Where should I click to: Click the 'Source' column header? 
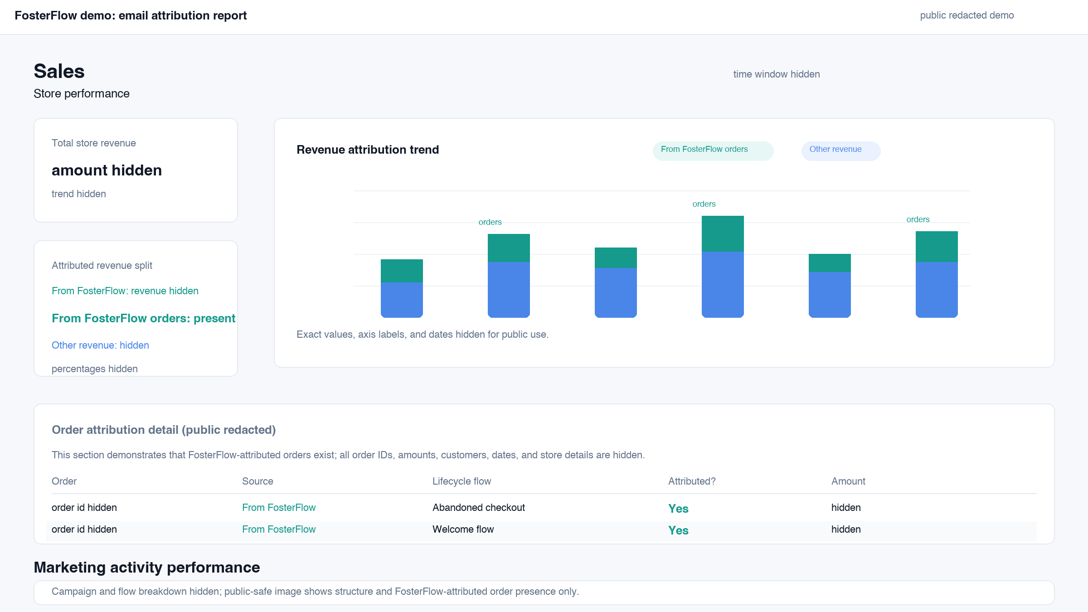(257, 481)
